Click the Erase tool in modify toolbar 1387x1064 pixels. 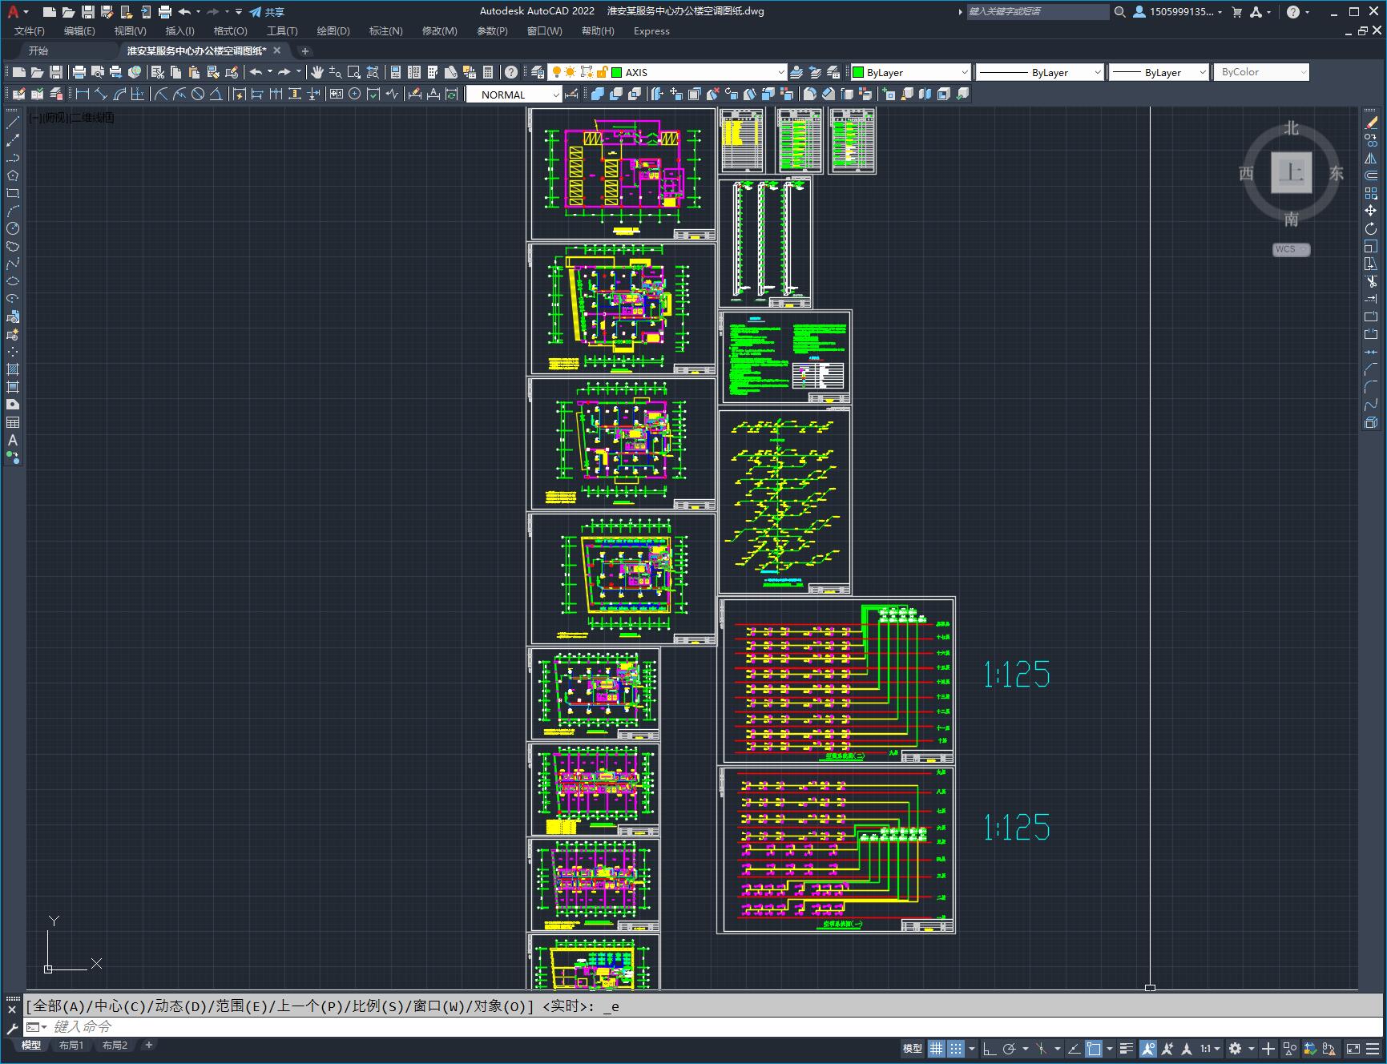pyautogui.click(x=1371, y=123)
